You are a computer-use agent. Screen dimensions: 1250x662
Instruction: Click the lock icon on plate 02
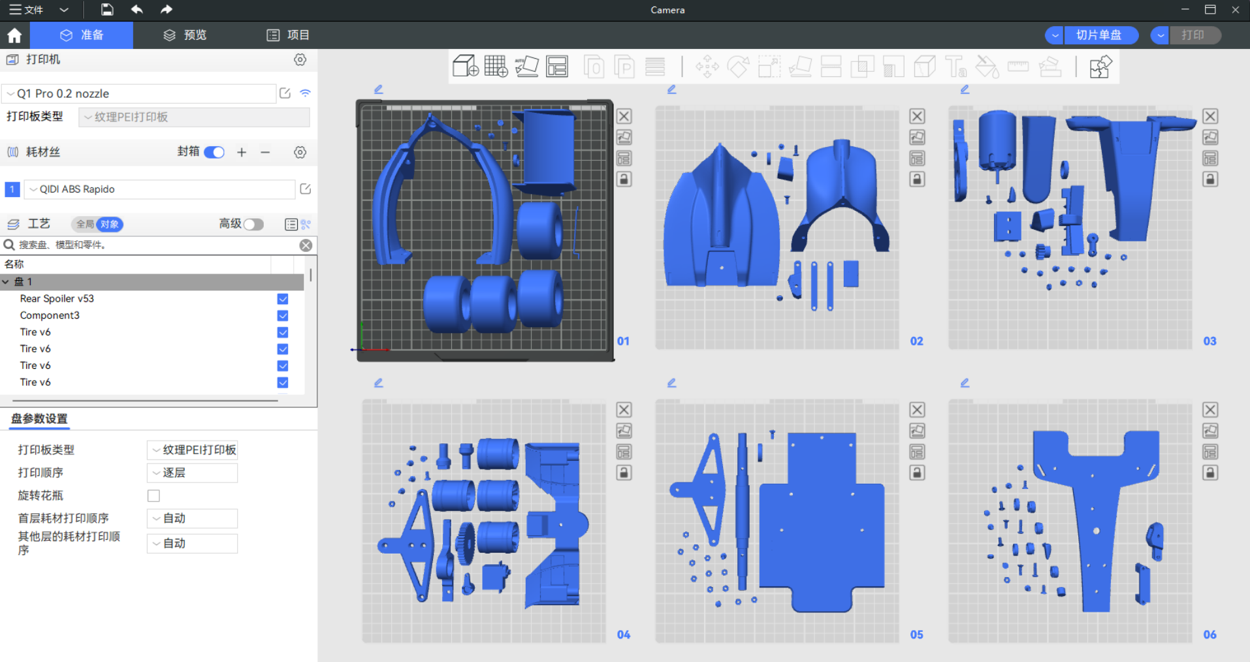click(x=917, y=180)
